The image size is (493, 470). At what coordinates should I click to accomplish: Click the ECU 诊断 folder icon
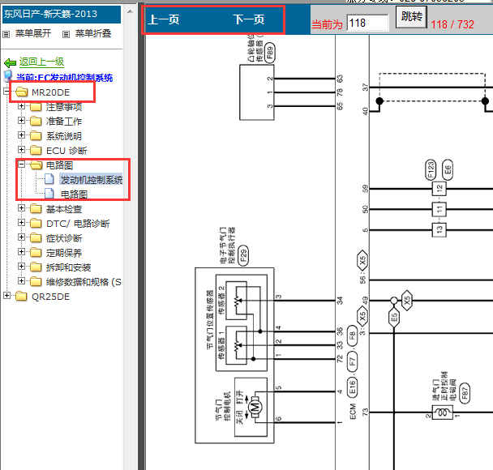coord(36,151)
